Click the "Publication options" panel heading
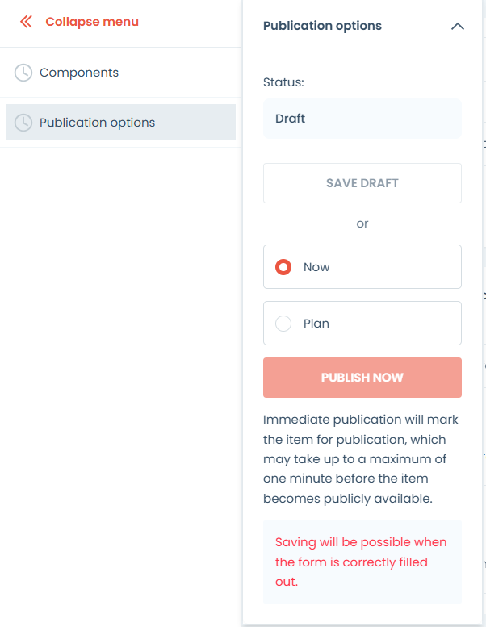Viewport: 486px width, 627px height. click(x=322, y=26)
